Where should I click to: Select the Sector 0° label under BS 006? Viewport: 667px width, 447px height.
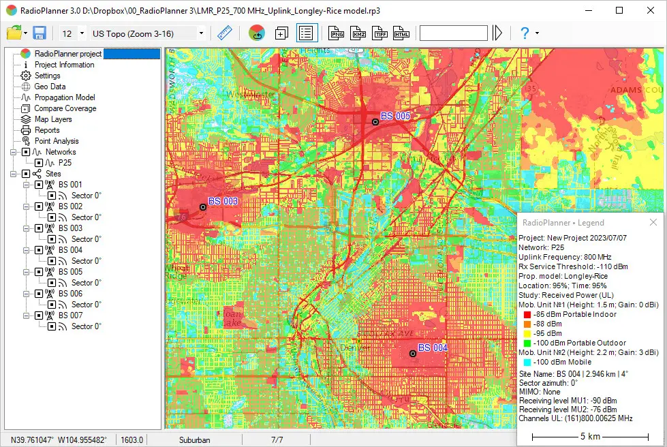tap(87, 305)
